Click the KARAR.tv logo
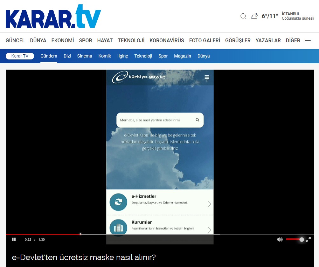The width and height of the screenshot is (319, 267). [x=53, y=17]
